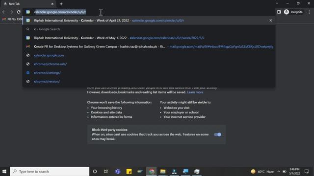The width and height of the screenshot is (314, 176).
Task: Open the last taskbar application icon
Action: (197, 172)
